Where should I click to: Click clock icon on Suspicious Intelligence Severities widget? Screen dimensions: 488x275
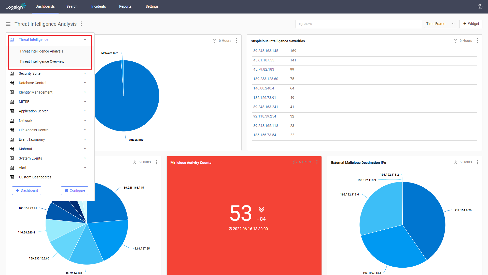tap(455, 41)
